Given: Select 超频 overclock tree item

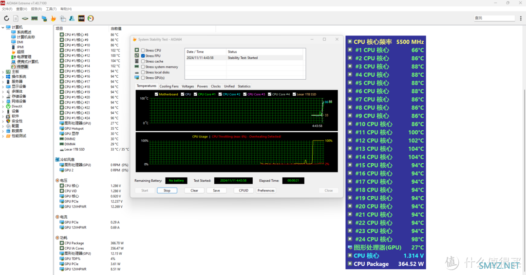Looking at the screenshot, I should [18, 52].
